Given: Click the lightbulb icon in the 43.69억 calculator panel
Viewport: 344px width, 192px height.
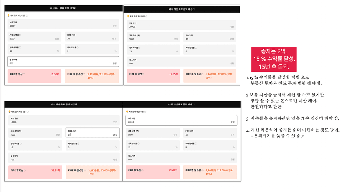Looking at the screenshot, I should [x=127, y=111].
